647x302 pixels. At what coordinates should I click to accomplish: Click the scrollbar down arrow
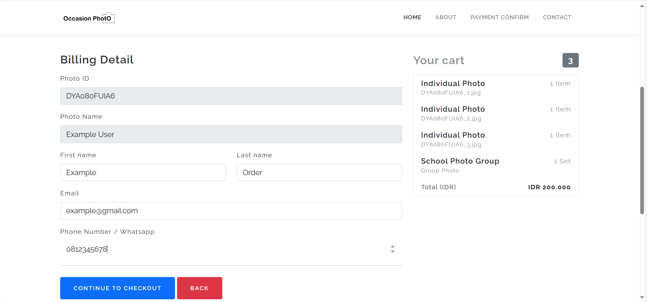642,298
